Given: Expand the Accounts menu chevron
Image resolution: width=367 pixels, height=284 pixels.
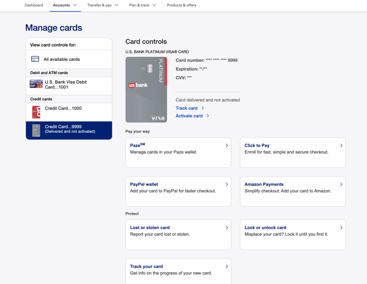Looking at the screenshot, I should pyautogui.click(x=75, y=5).
